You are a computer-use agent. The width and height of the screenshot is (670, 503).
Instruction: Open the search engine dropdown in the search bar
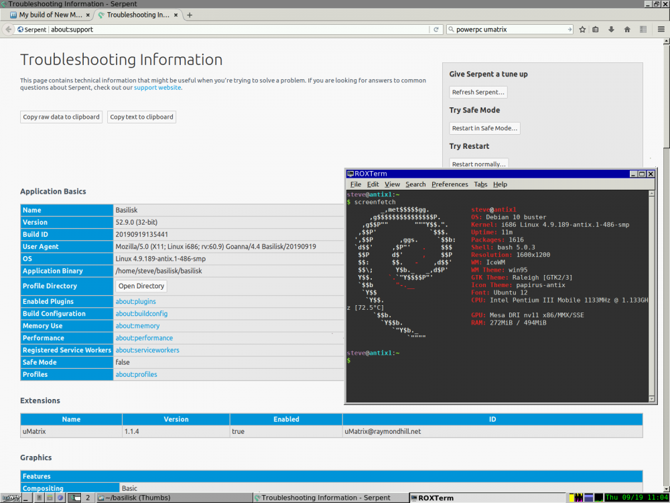450,30
